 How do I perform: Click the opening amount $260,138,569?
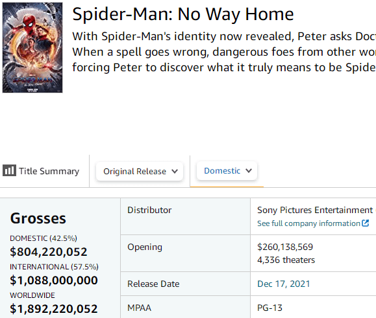coord(285,247)
